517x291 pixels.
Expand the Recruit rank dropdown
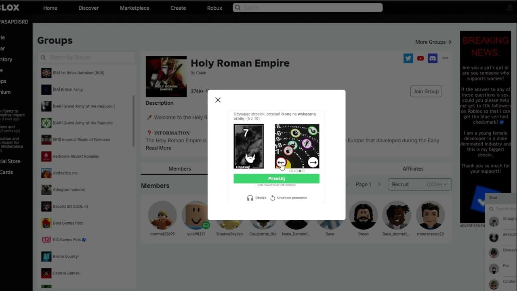click(x=420, y=184)
